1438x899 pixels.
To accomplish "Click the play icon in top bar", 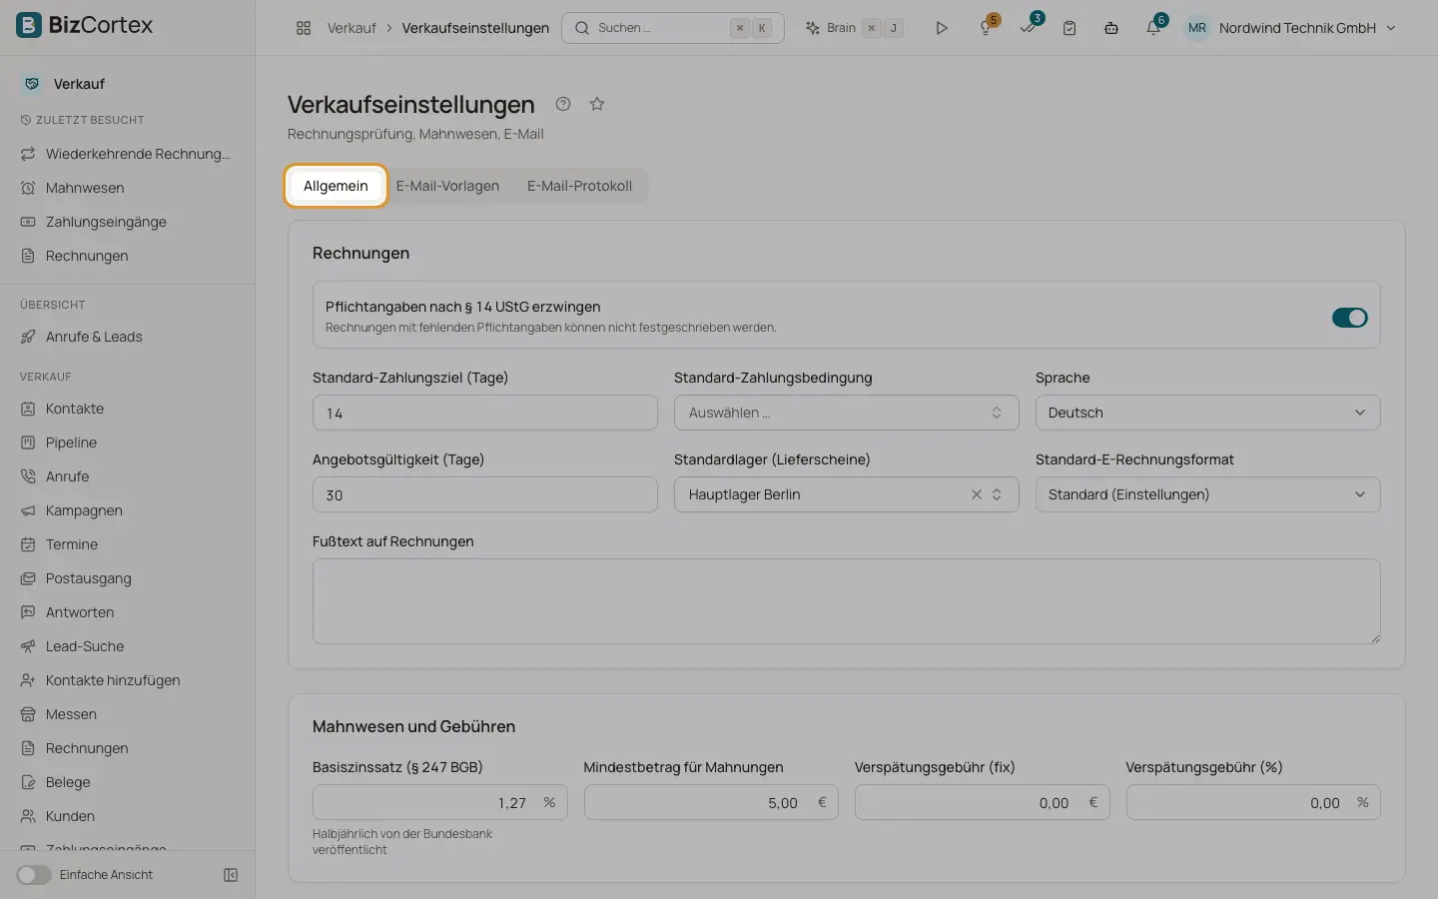I will [x=941, y=28].
